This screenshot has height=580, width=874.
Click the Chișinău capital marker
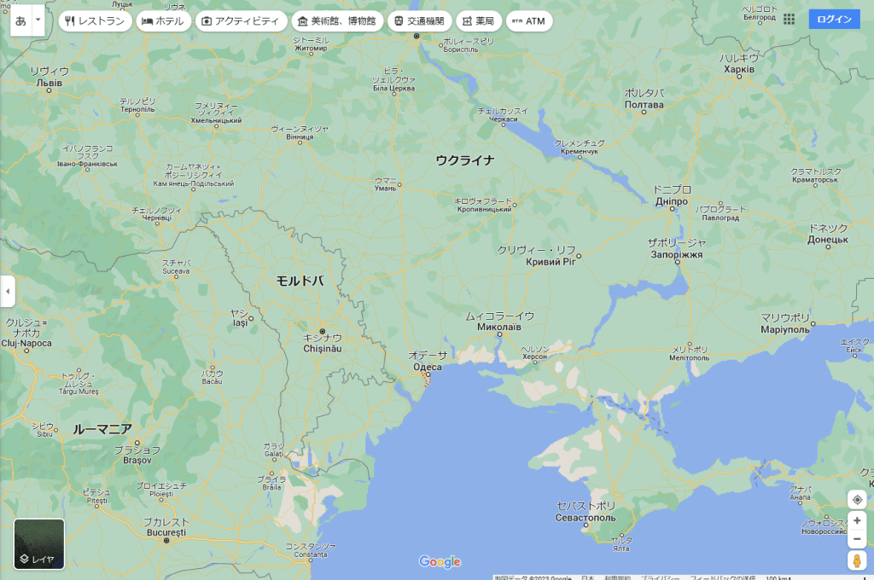(x=322, y=331)
